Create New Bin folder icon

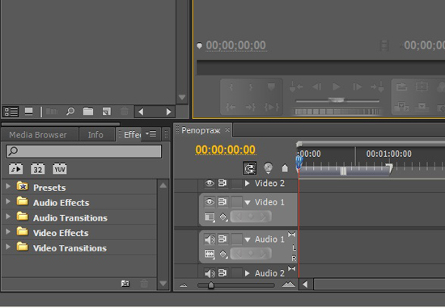[x=88, y=112]
